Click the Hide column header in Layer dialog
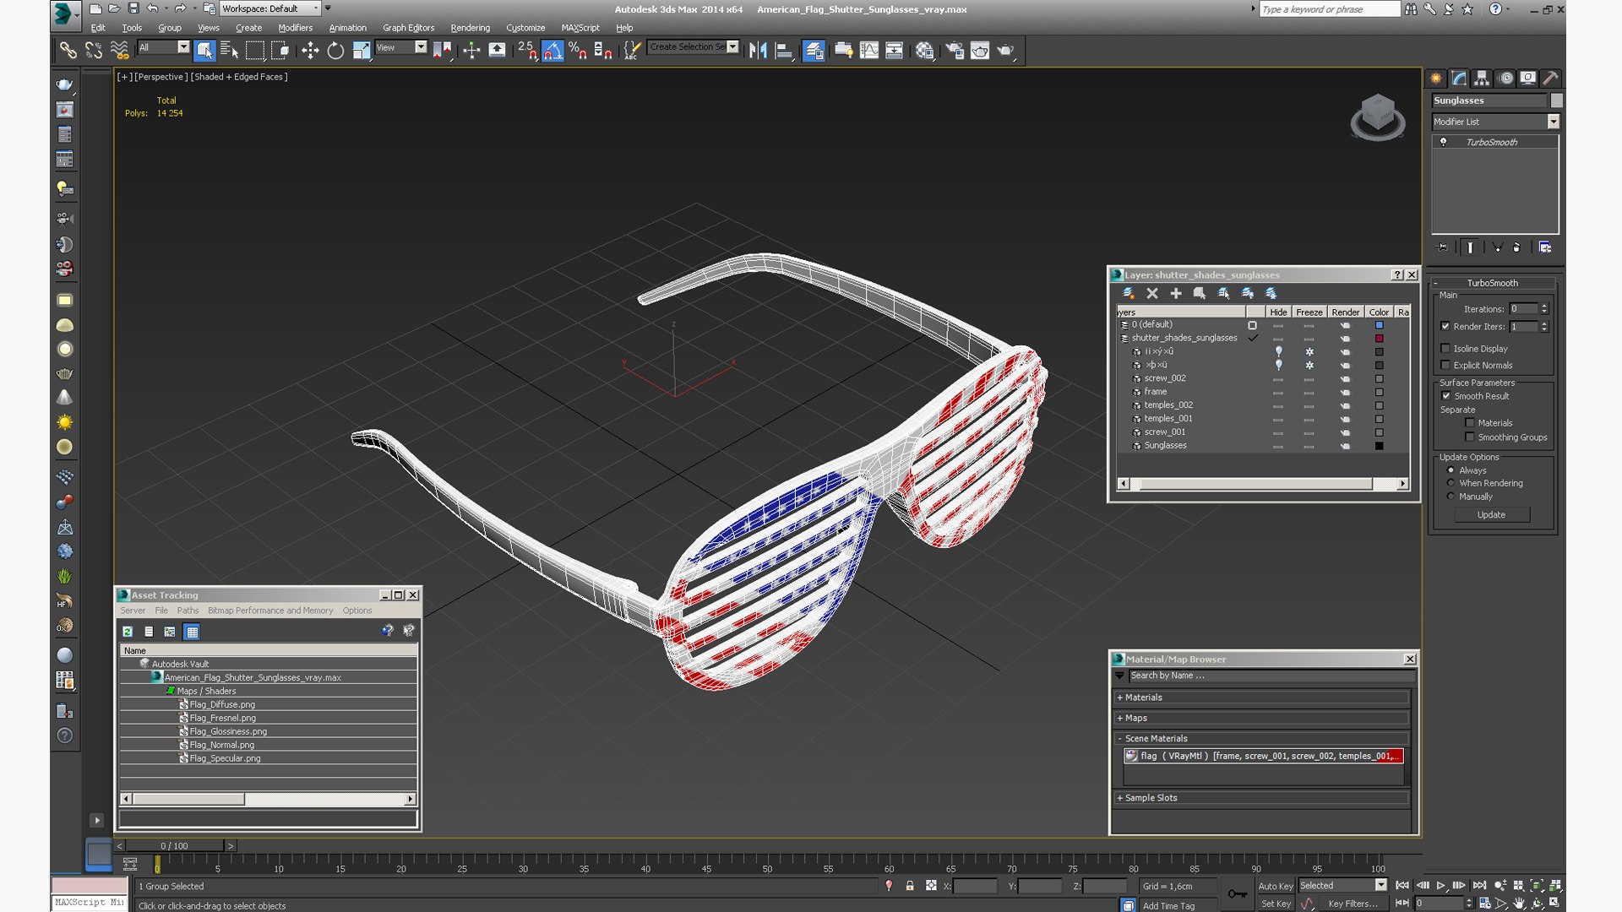1622x912 pixels. (1278, 312)
